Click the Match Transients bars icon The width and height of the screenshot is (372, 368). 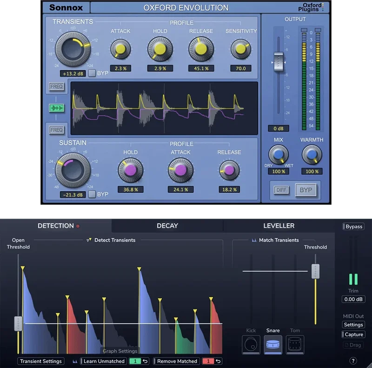254,240
